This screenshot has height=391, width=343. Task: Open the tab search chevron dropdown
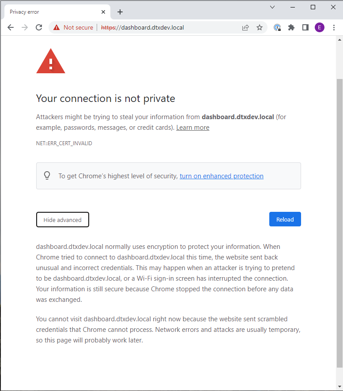(x=272, y=7)
